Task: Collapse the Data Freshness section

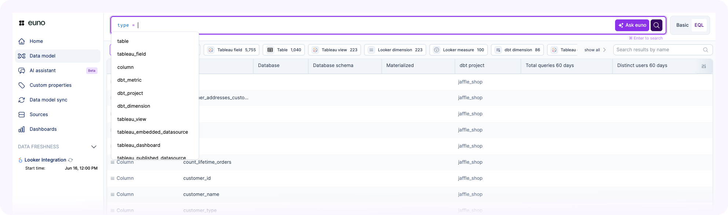Action: tap(94, 147)
